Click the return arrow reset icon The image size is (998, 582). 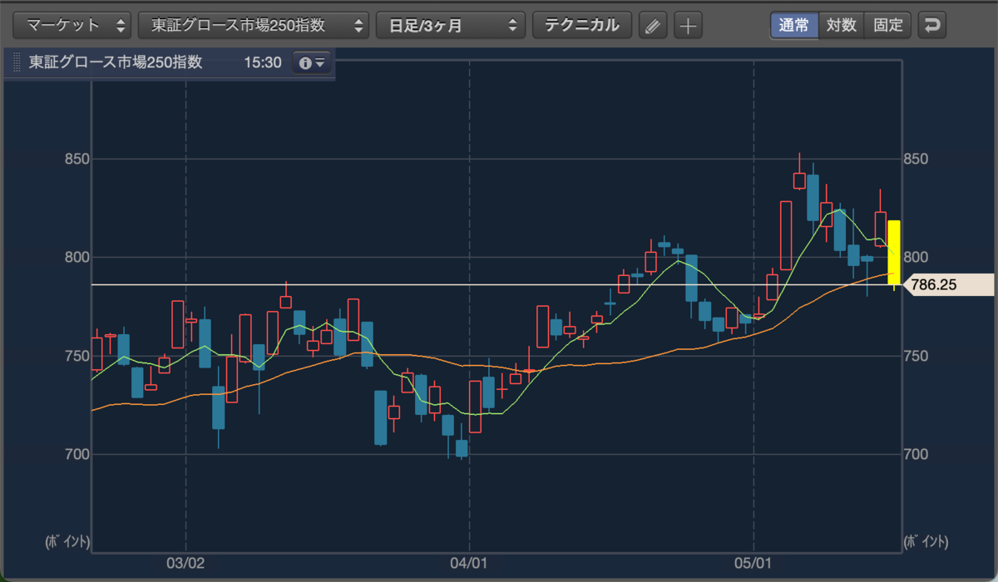(932, 25)
